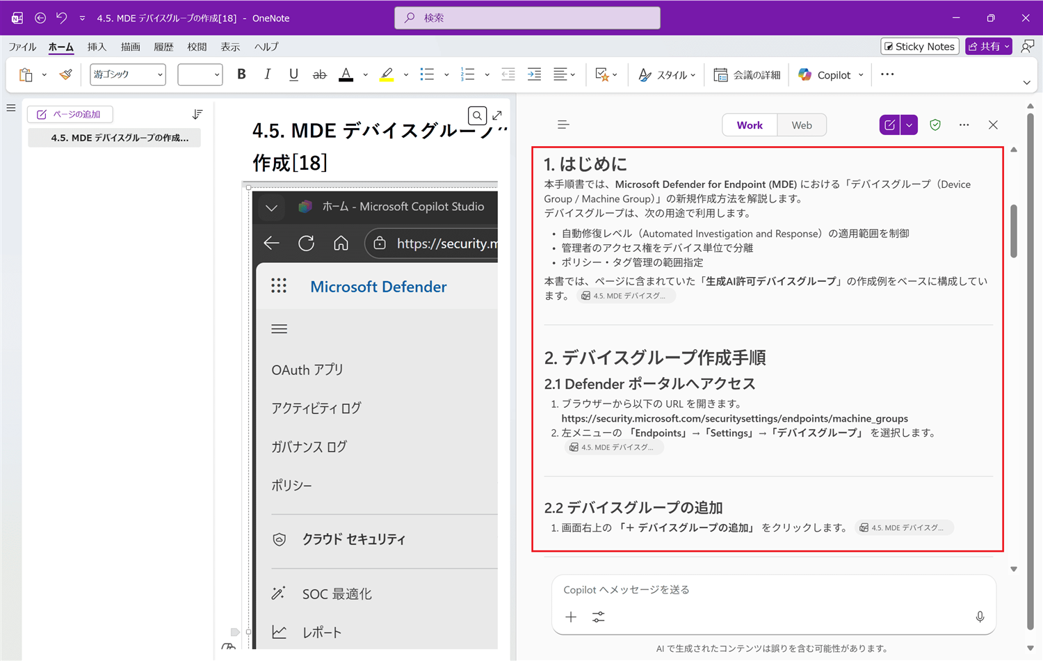Open the 表示 ribbon tab

click(230, 47)
